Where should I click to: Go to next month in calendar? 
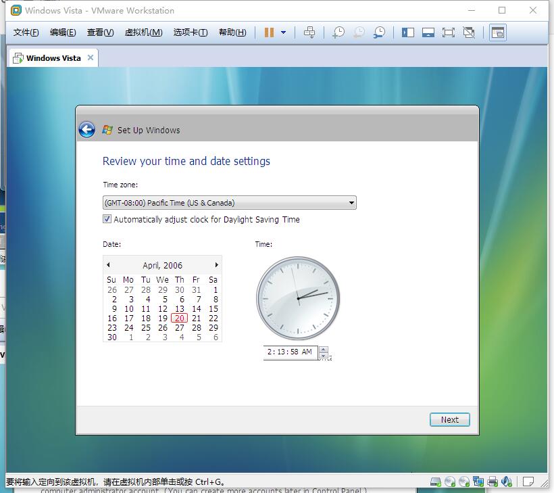pyautogui.click(x=217, y=264)
